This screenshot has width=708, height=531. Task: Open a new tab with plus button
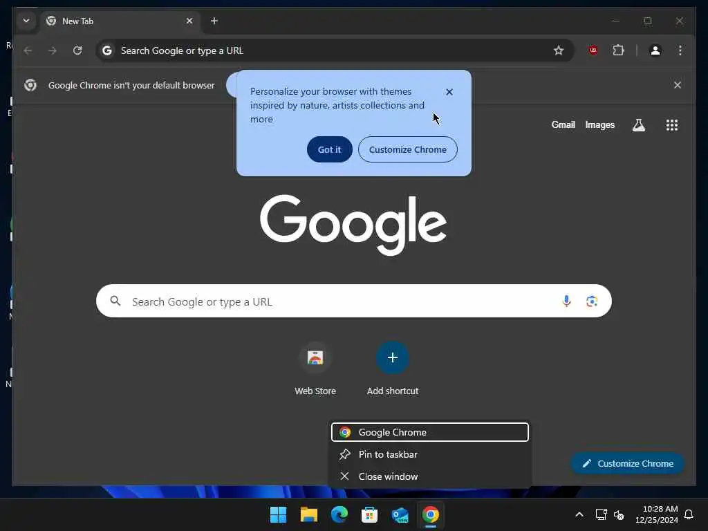tap(214, 21)
